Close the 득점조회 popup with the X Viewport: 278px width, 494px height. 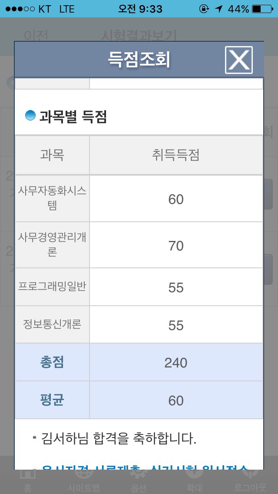click(238, 60)
